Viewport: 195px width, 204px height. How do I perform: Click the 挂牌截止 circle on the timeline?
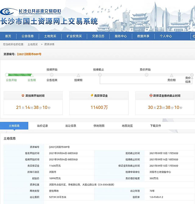100,75
